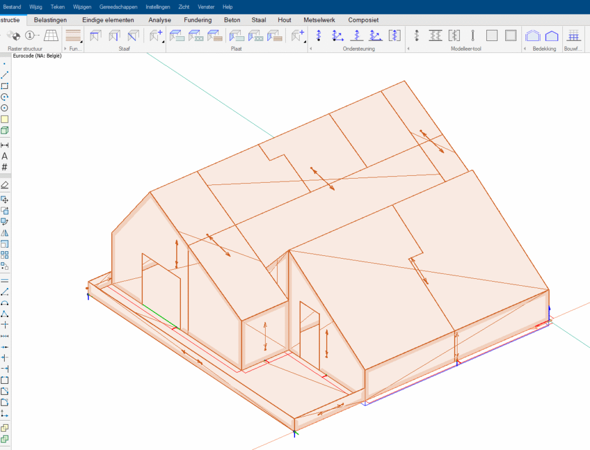
Task: Open dropdown arrow on Staaf add-member icon
Action: pos(163,42)
